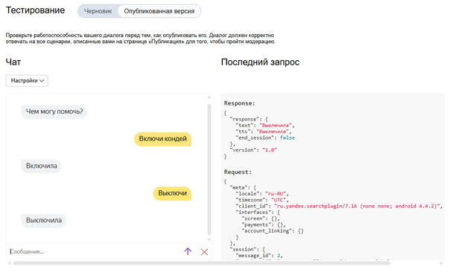
Task: Switch to the Черновик tab
Action: click(98, 11)
